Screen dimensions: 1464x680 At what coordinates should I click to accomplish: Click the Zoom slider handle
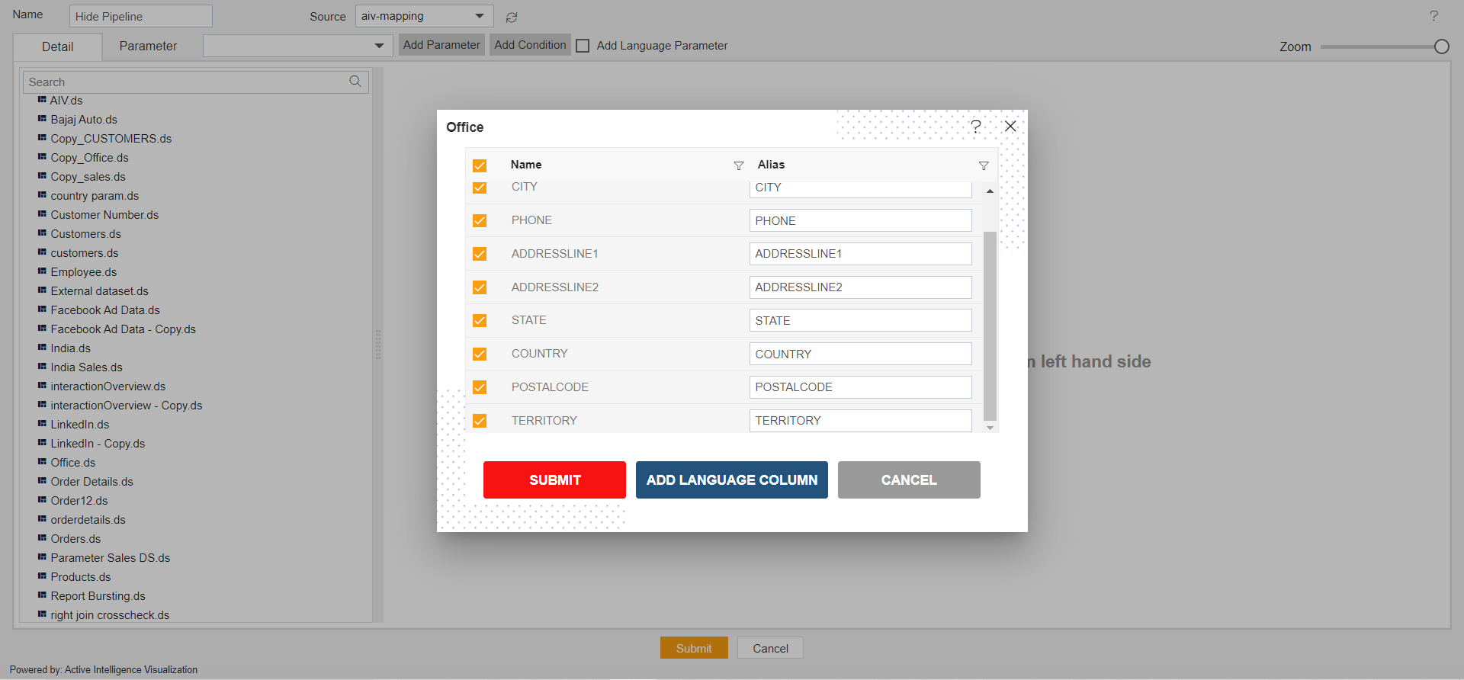[1441, 47]
